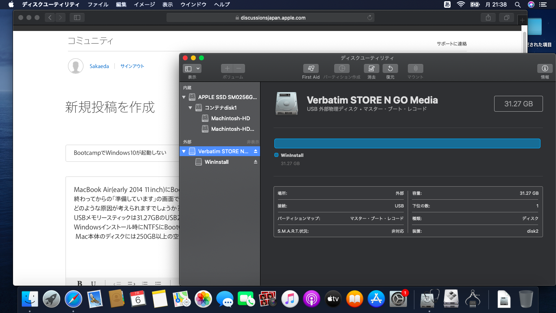Collapse the Verbatim STORE N disk tree

coord(184,151)
